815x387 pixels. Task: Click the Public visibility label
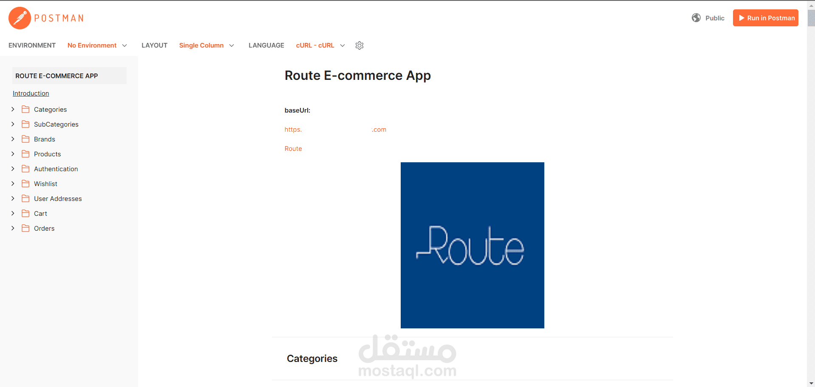[x=715, y=18]
